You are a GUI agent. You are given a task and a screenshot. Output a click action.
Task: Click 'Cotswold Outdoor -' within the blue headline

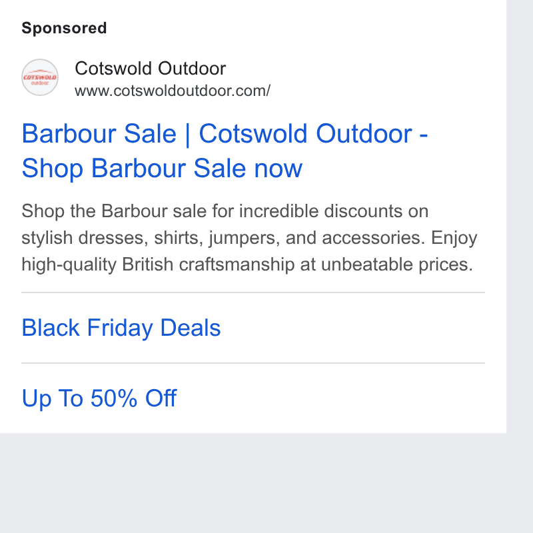[313, 134]
